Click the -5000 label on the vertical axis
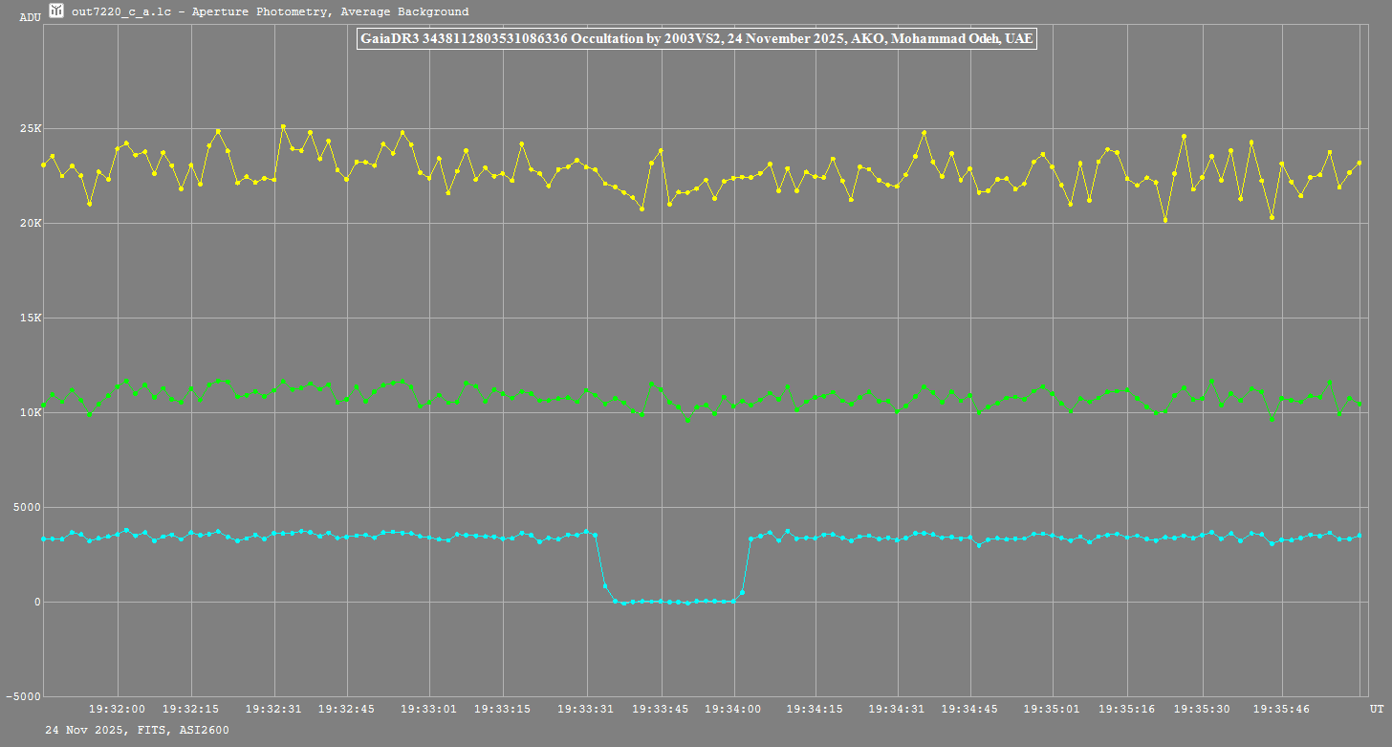The height and width of the screenshot is (747, 1392). (24, 697)
